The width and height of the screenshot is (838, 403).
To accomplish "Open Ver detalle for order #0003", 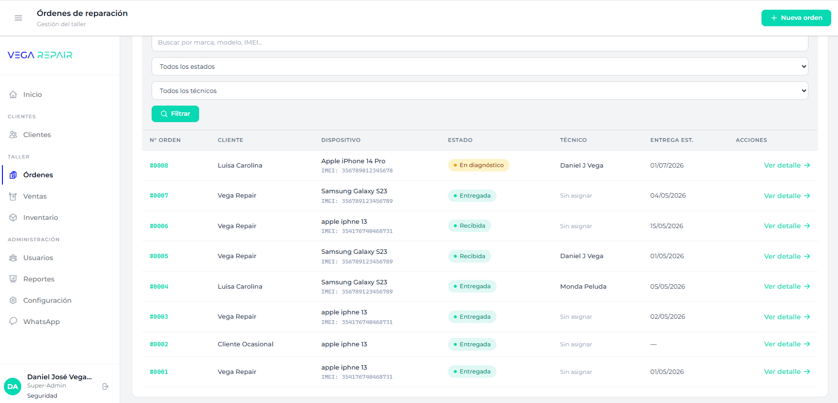I will coord(787,317).
